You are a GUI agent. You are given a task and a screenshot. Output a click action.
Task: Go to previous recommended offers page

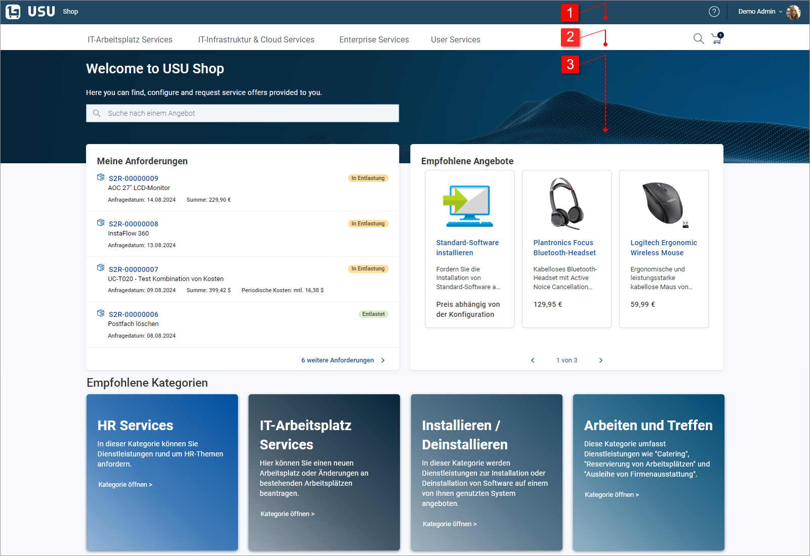click(533, 360)
